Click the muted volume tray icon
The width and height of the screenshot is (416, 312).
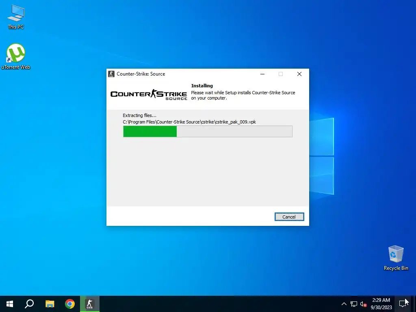[363, 304]
